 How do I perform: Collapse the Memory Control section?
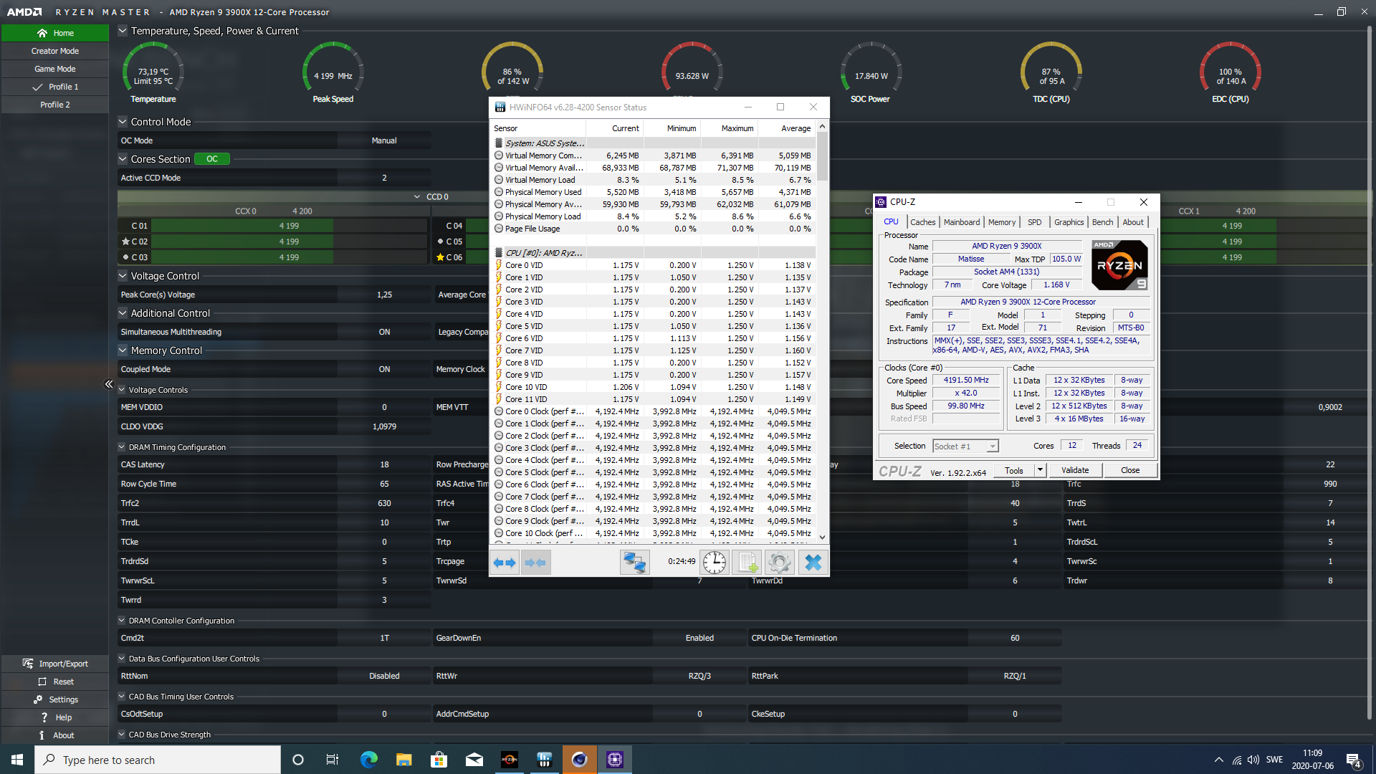coord(123,350)
